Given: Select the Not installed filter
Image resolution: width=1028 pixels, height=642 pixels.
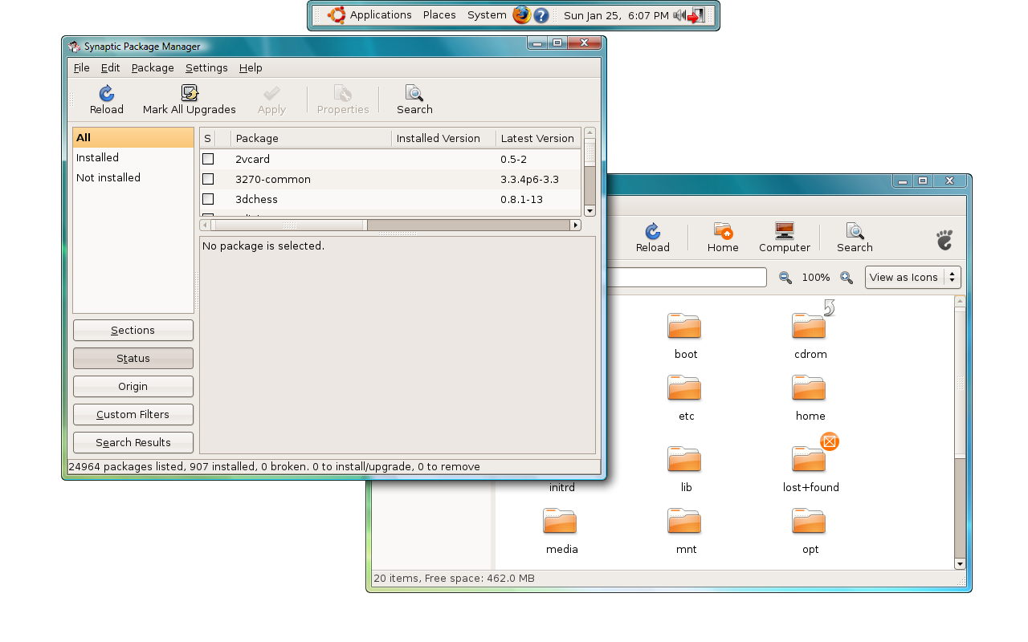Looking at the screenshot, I should 133,178.
